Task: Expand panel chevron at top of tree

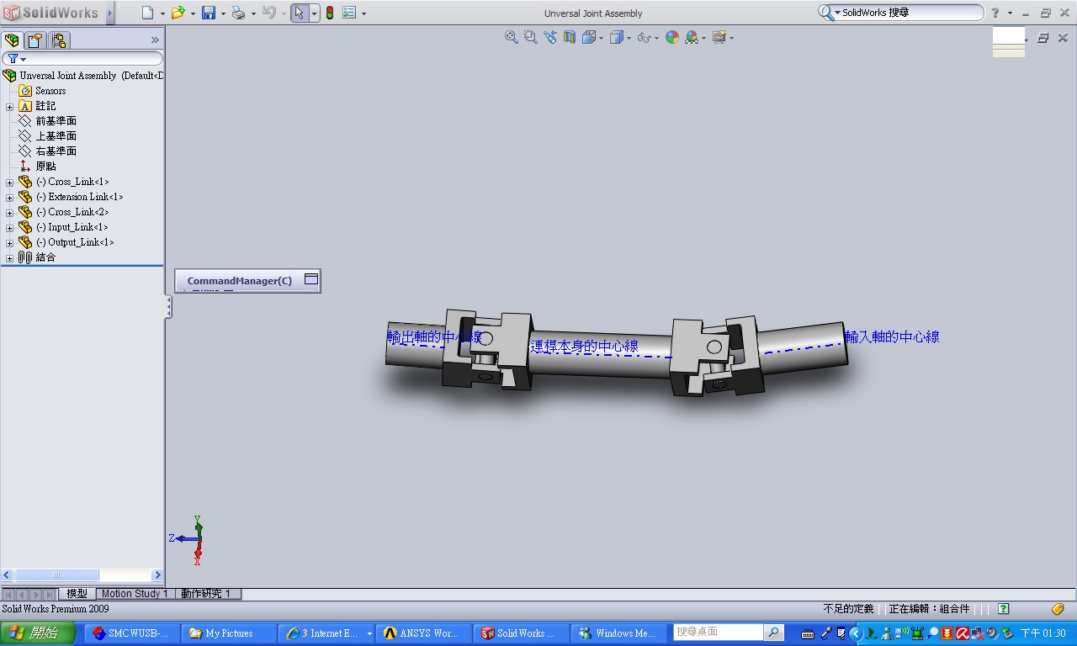Action: click(155, 40)
